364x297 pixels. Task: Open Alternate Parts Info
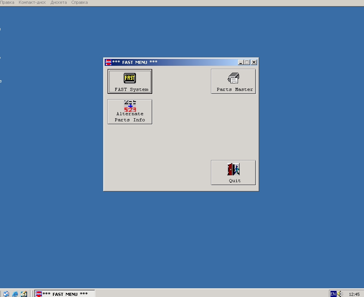coord(130,112)
